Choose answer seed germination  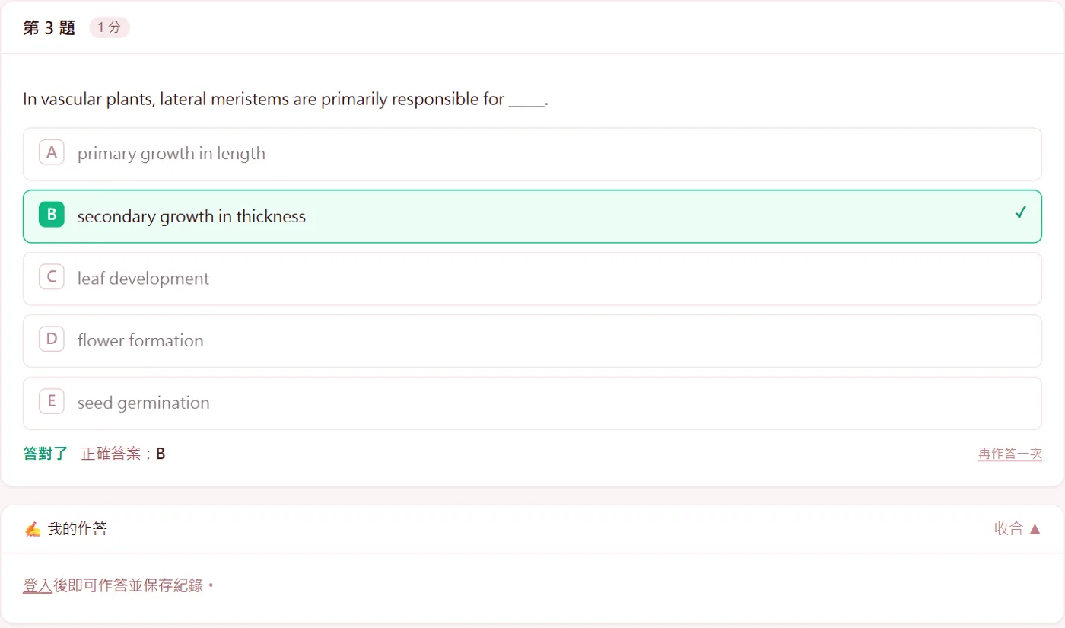coord(532,403)
